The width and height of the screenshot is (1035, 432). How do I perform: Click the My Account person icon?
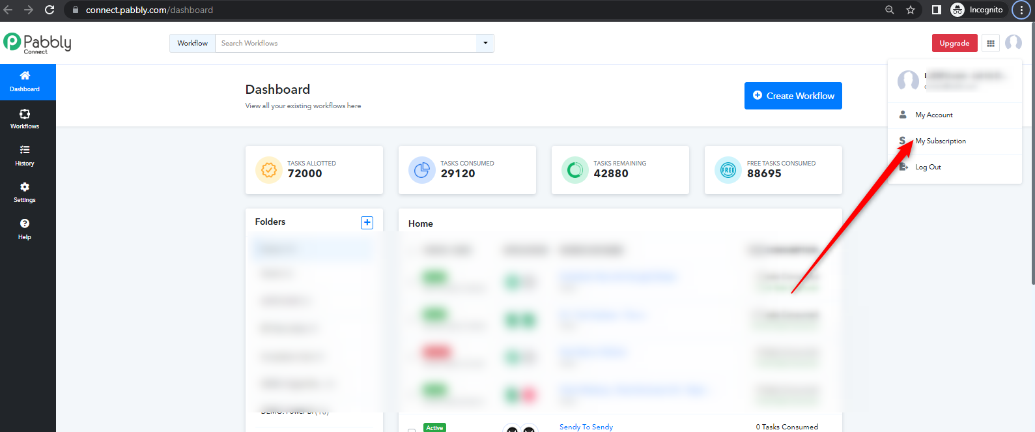tap(903, 115)
